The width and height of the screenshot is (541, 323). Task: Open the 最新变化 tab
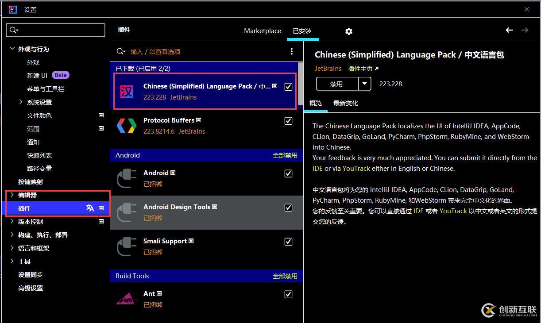[x=346, y=103]
